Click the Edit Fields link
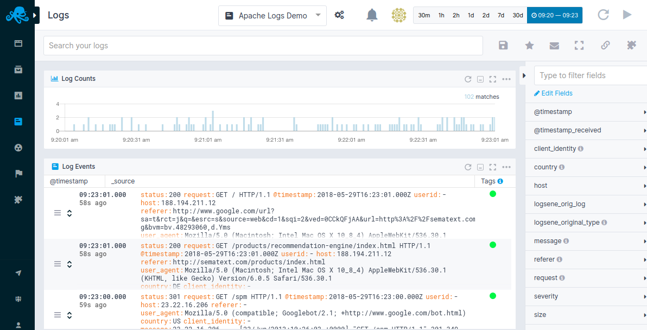Screen dimensions: 647x330 tap(553, 93)
